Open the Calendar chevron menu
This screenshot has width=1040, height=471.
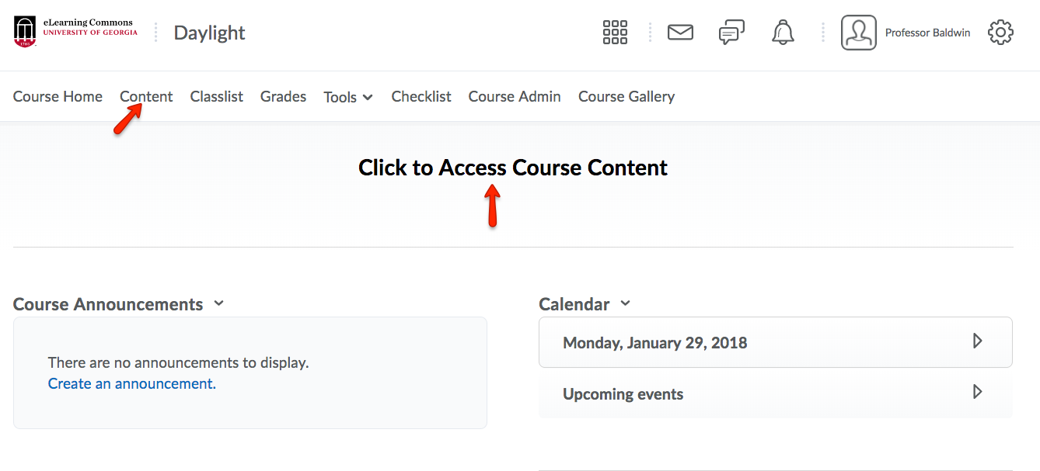click(x=625, y=303)
